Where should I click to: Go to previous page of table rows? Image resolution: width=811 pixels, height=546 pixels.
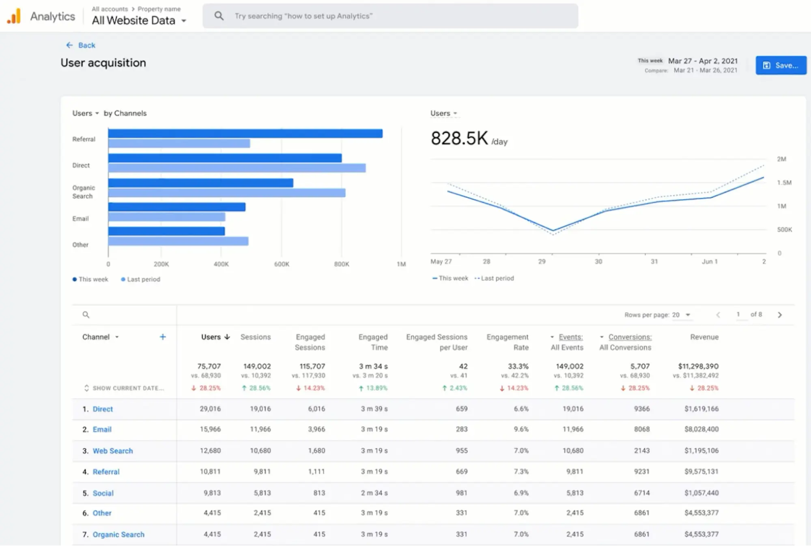[718, 315]
